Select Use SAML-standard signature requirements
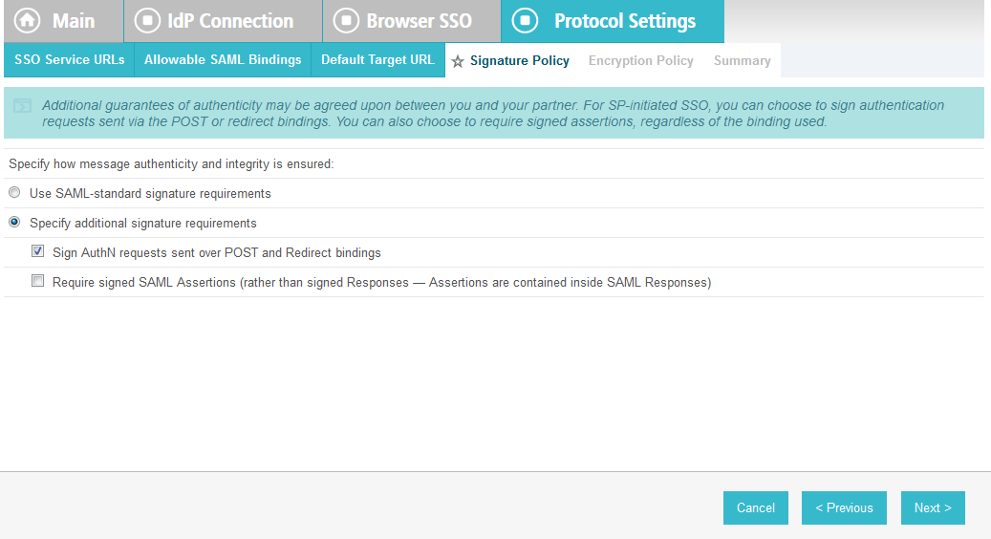The height and width of the screenshot is (539, 991). (14, 193)
